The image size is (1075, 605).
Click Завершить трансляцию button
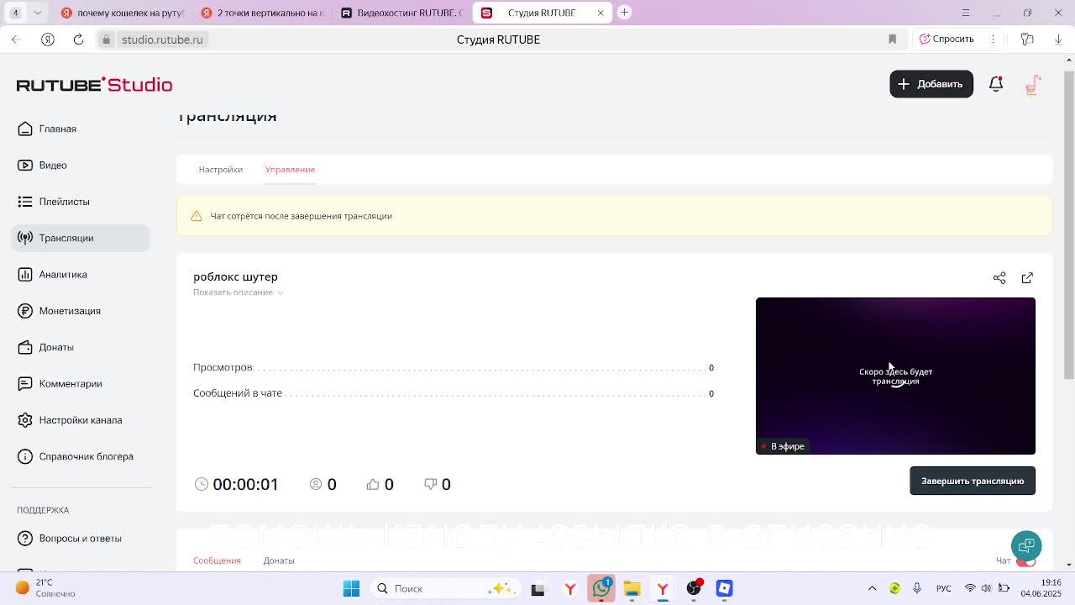click(x=973, y=481)
